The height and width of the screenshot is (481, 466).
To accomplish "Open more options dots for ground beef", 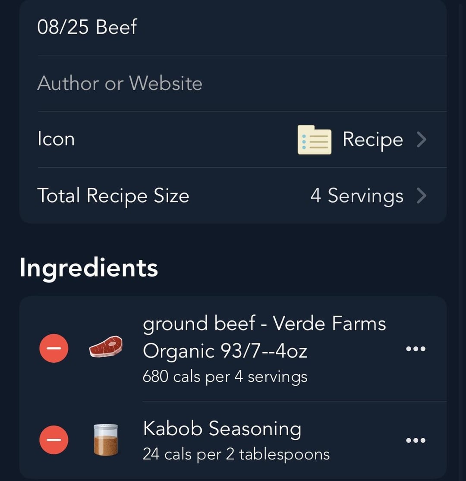I will (x=416, y=349).
